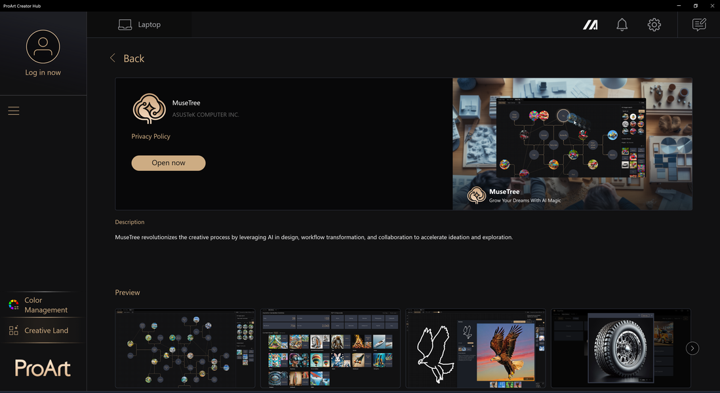
Task: Minimize the ProArt Creator Hub window
Action: click(679, 5)
